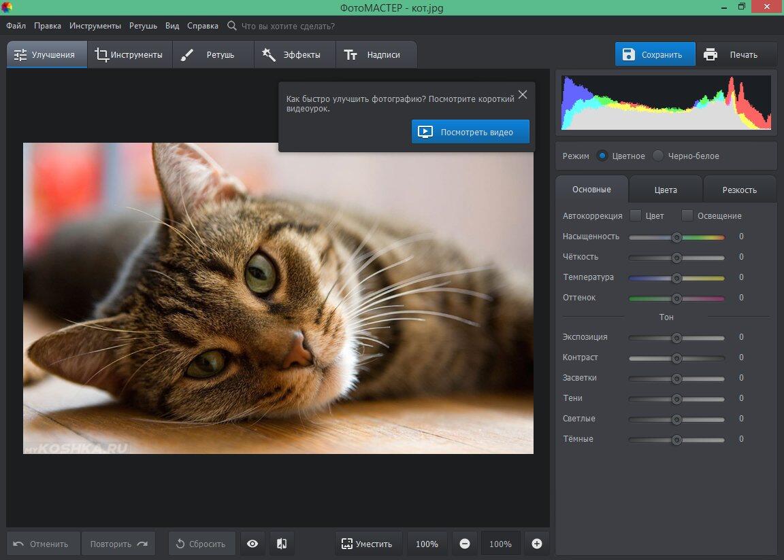Click the before/after compare icon

click(282, 544)
